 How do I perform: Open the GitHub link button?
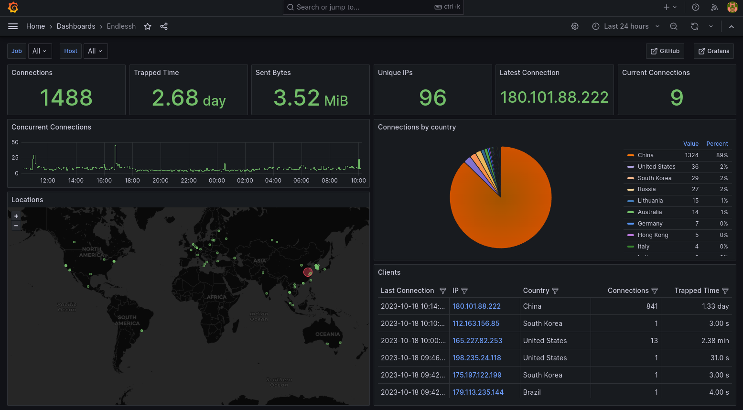click(x=665, y=51)
